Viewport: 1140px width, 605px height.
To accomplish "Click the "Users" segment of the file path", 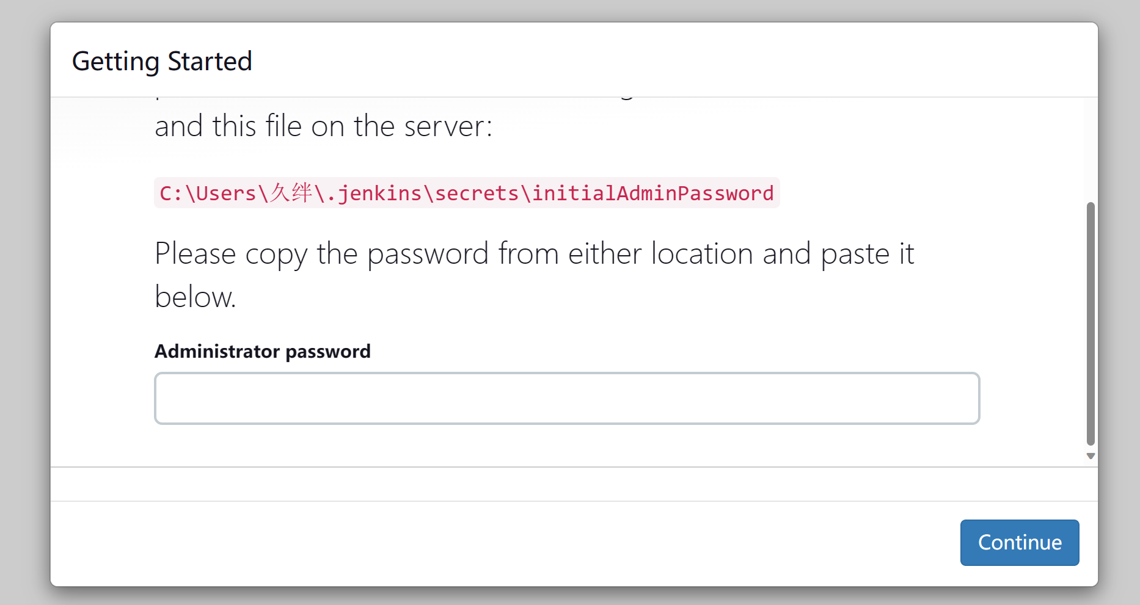I will [226, 194].
